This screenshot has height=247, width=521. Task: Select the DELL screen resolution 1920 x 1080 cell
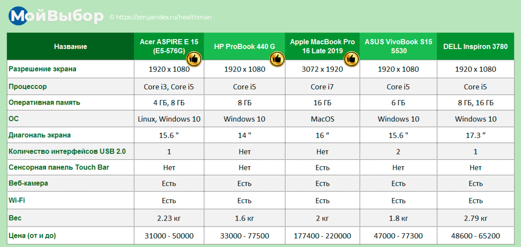click(475, 69)
